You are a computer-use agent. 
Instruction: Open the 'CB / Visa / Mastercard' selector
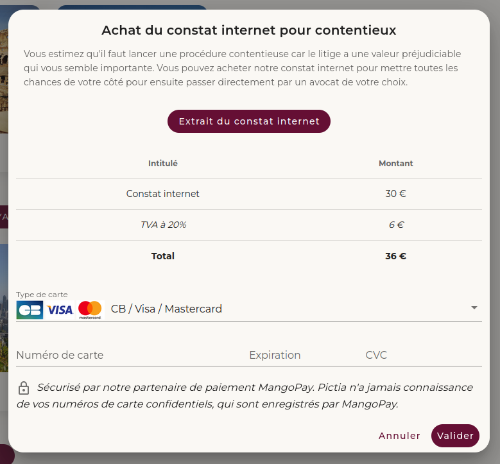[x=166, y=309]
